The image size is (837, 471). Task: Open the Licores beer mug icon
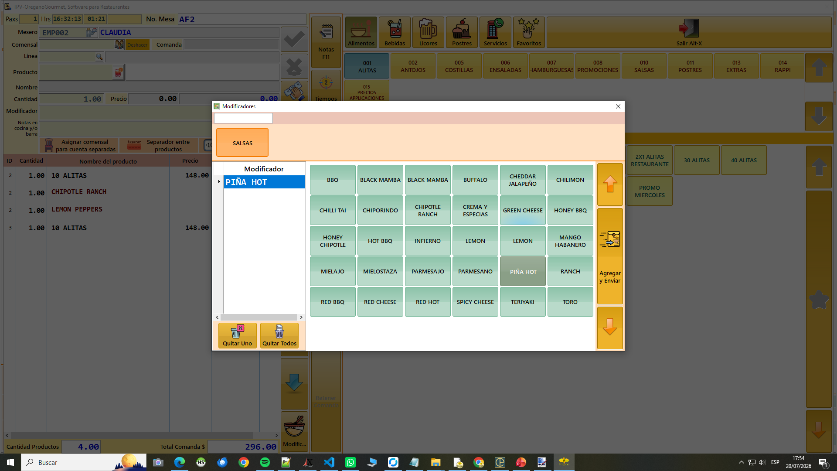click(428, 29)
